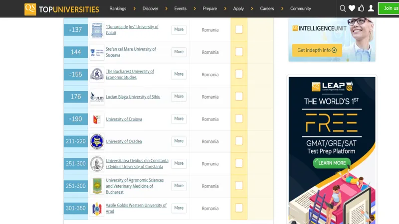Open the Apply menu

(x=238, y=8)
